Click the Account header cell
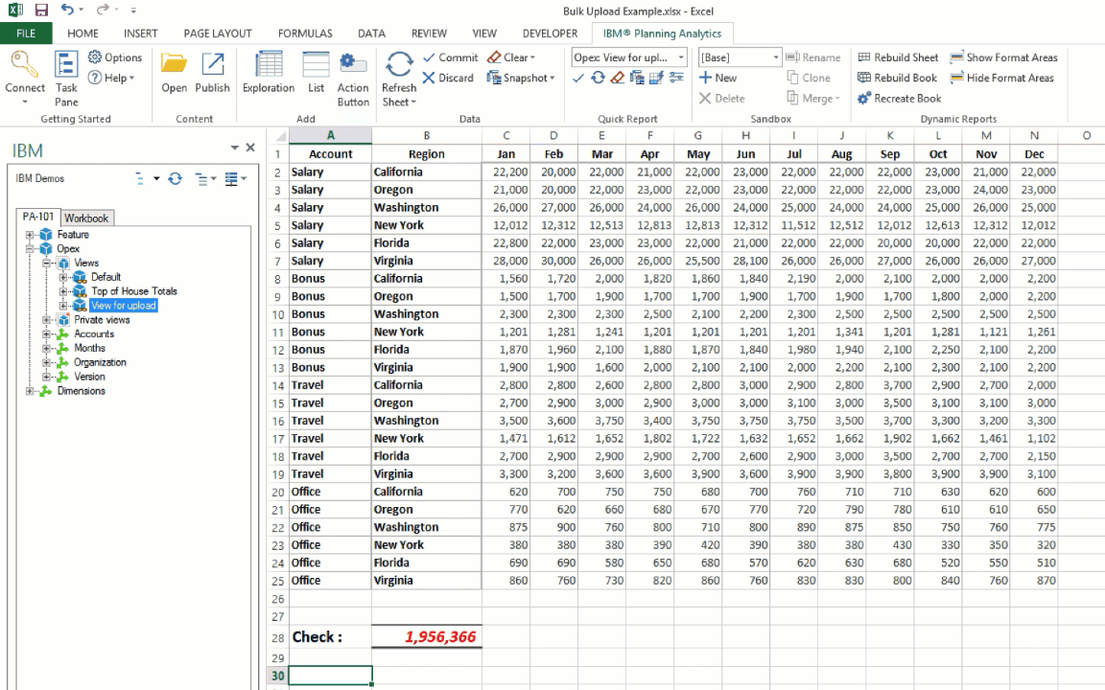This screenshot has width=1105, height=690. click(x=330, y=154)
